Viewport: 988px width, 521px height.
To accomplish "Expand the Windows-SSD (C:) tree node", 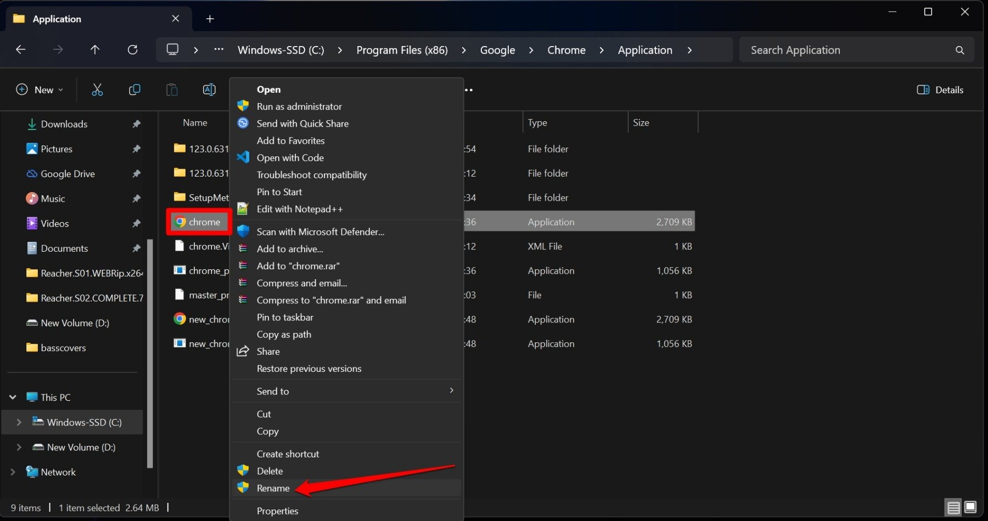I will tap(19, 422).
